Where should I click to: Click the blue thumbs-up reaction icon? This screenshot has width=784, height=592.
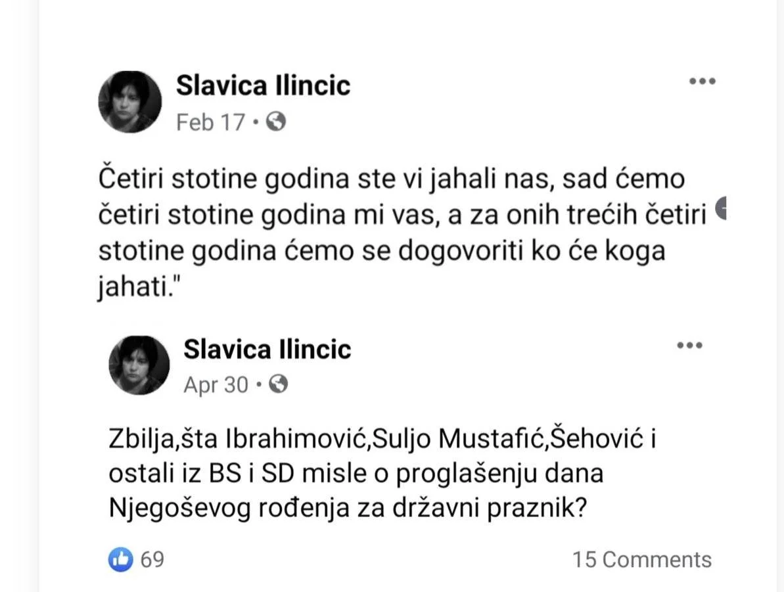click(x=120, y=559)
